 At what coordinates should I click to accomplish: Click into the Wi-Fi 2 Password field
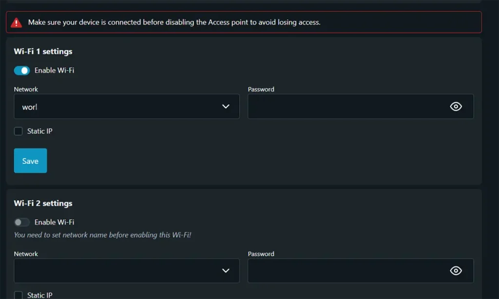346,271
